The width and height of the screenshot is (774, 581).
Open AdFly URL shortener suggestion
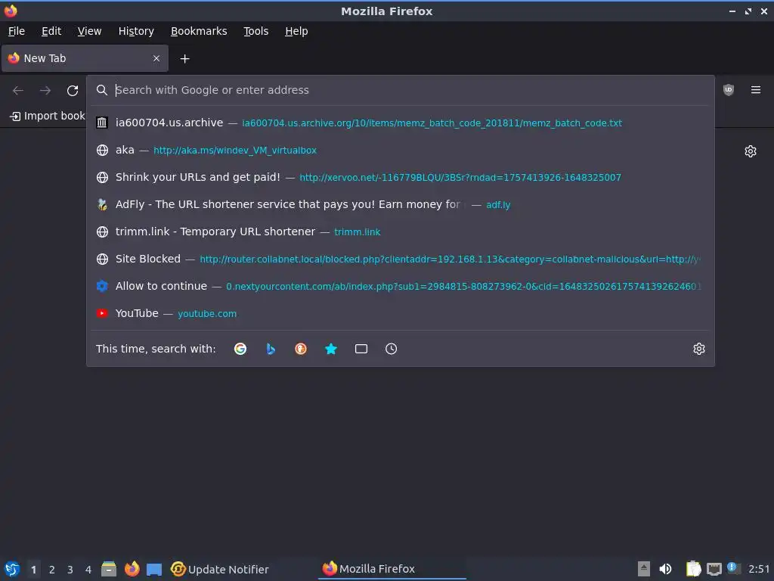click(x=401, y=204)
